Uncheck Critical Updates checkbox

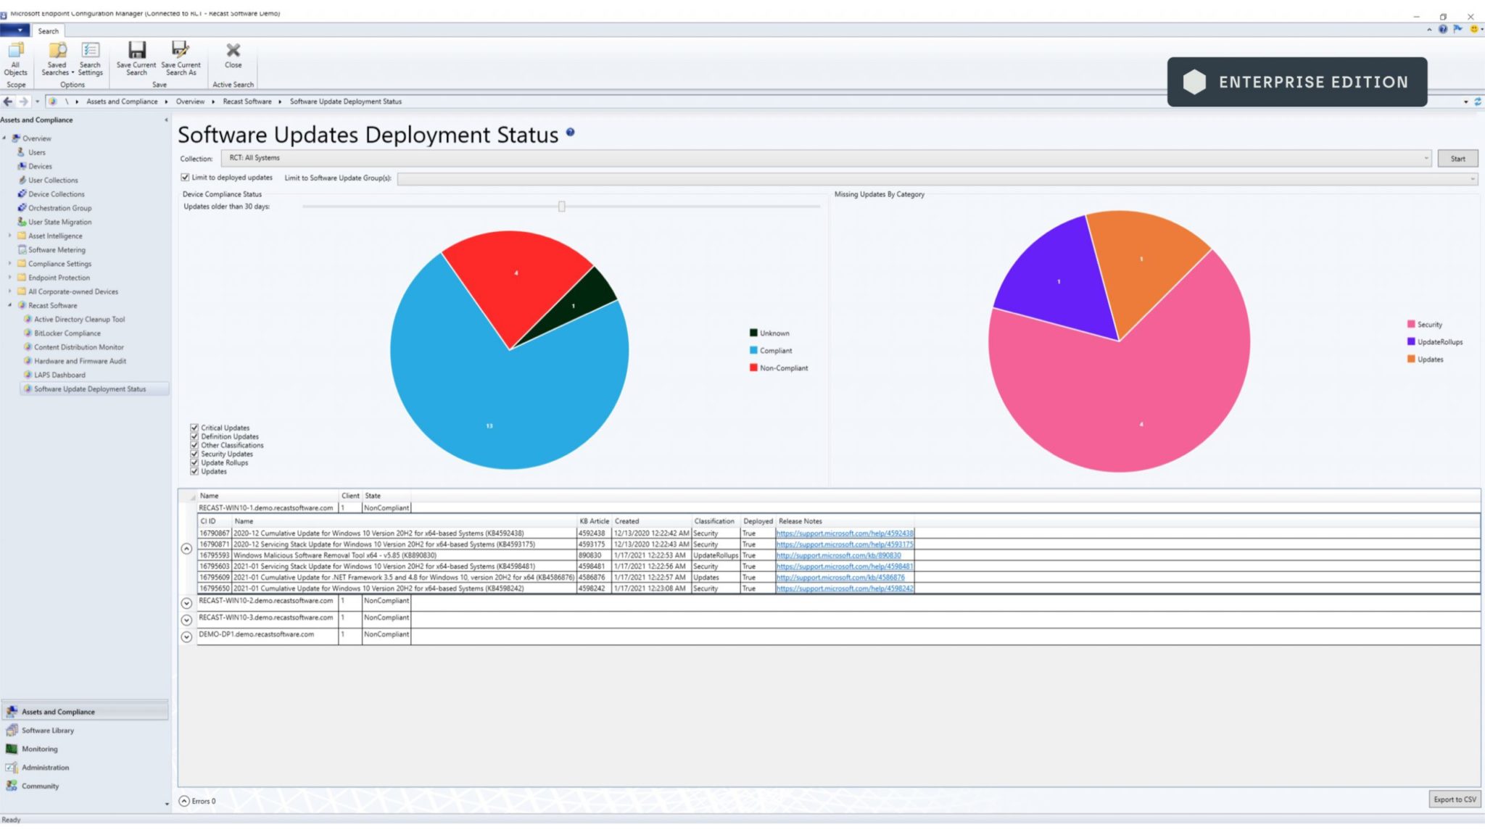[194, 428]
